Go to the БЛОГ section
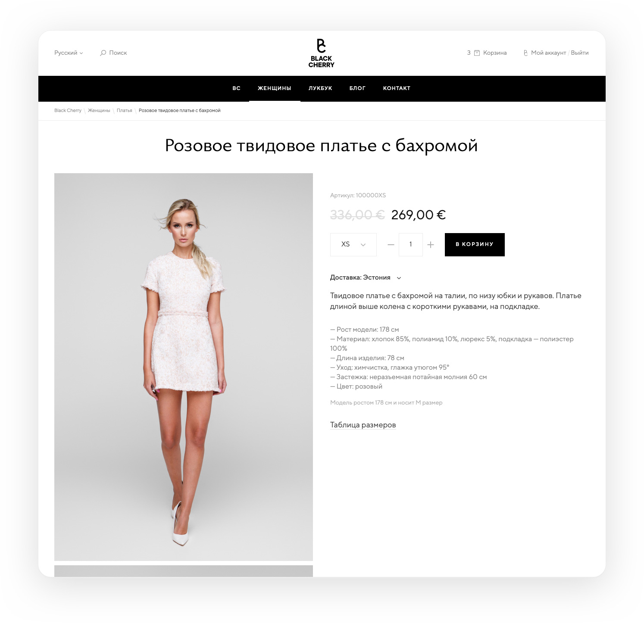The height and width of the screenshot is (623, 644). pos(357,88)
